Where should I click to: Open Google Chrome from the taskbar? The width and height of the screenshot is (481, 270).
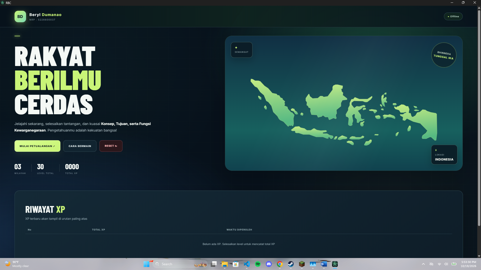[x=280, y=264]
